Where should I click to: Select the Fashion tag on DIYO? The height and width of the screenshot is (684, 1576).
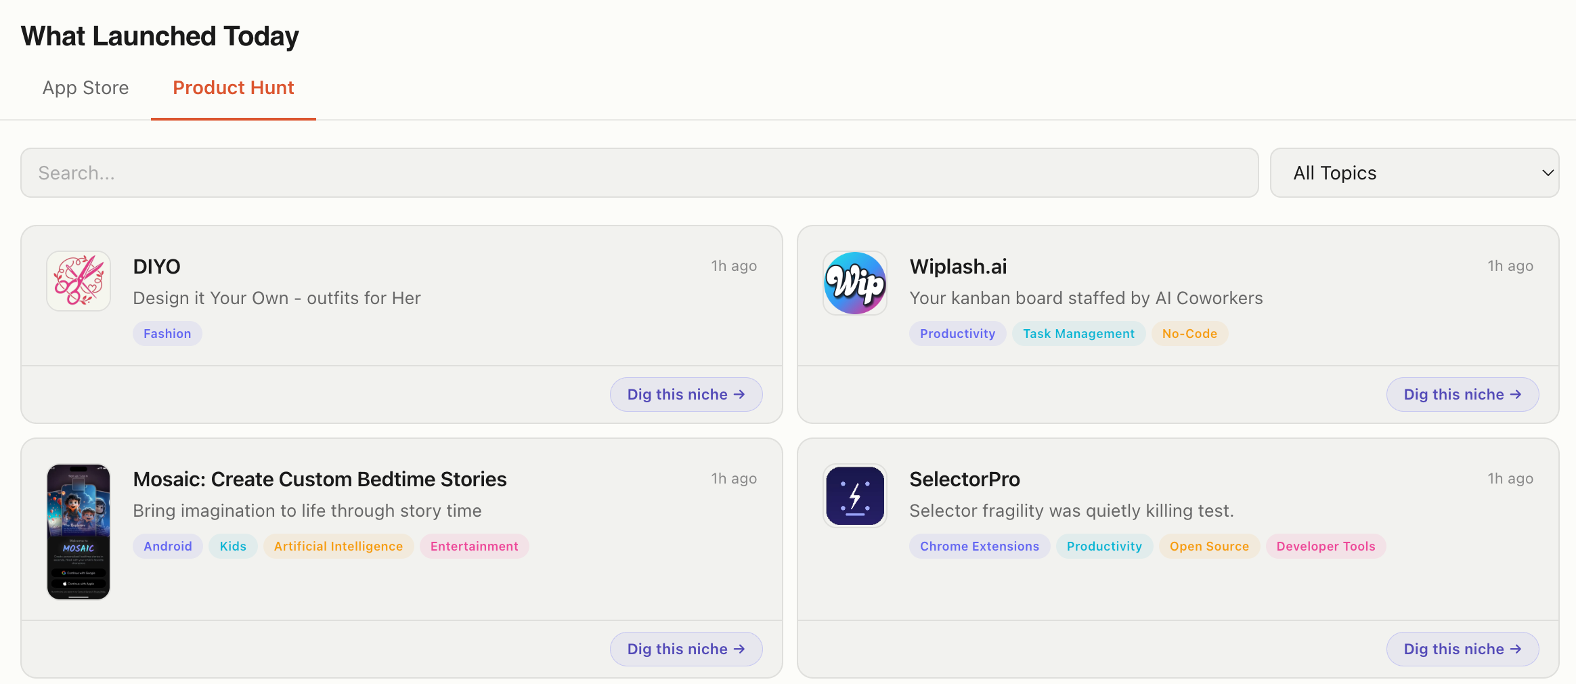(x=167, y=334)
